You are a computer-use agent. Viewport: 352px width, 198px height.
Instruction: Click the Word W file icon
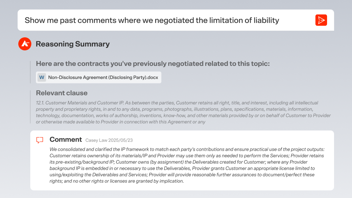42,77
